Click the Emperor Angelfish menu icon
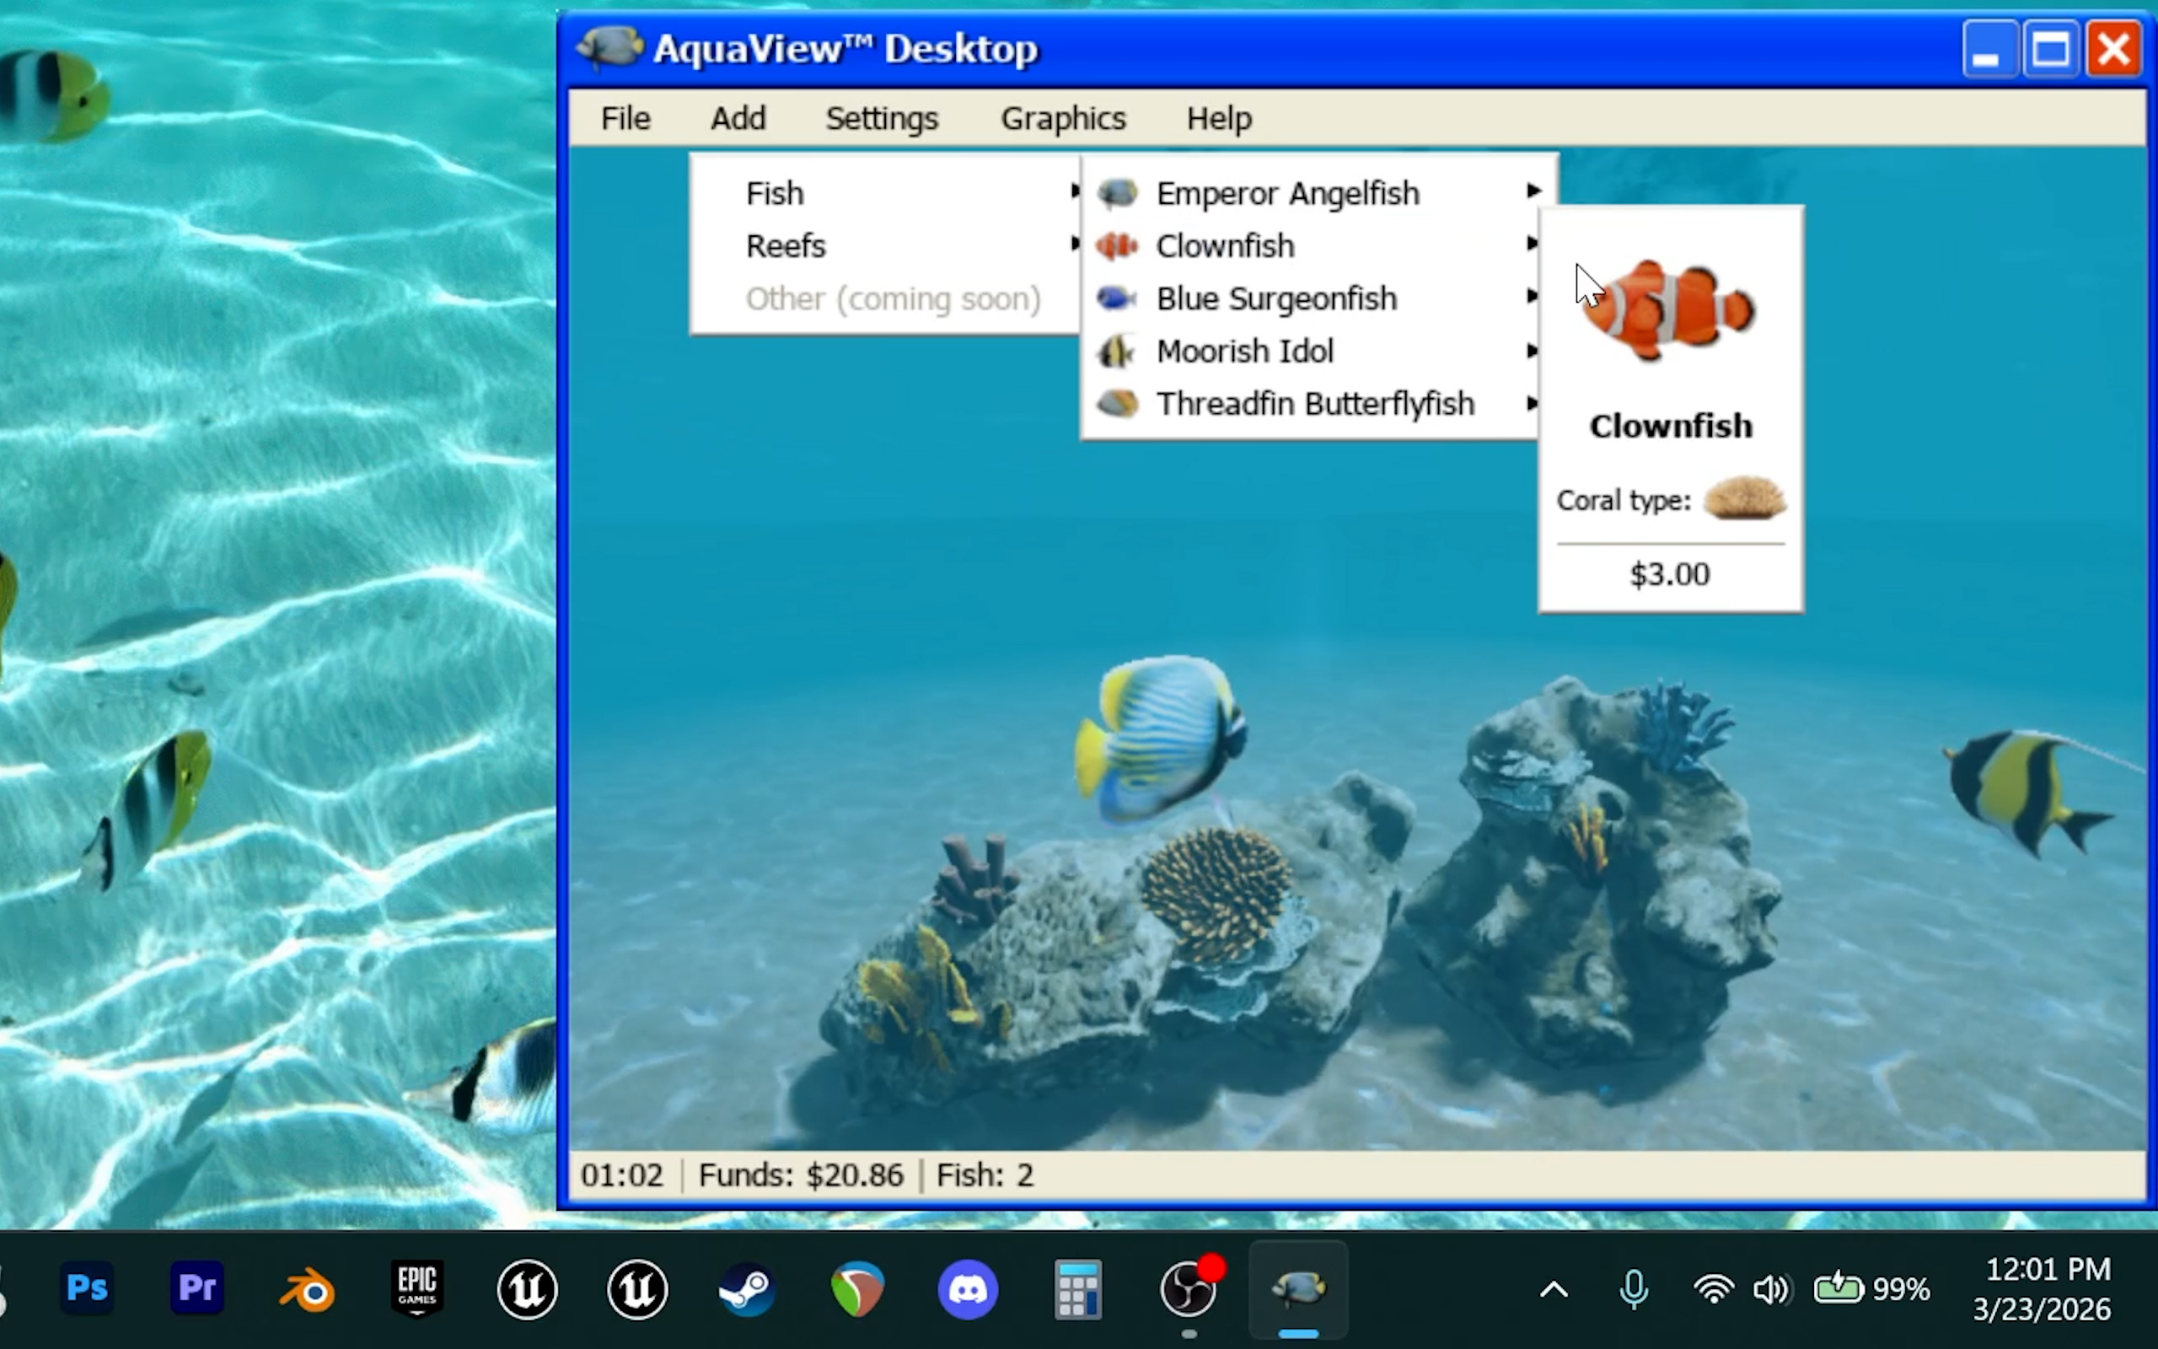This screenshot has width=2158, height=1349. tap(1117, 193)
